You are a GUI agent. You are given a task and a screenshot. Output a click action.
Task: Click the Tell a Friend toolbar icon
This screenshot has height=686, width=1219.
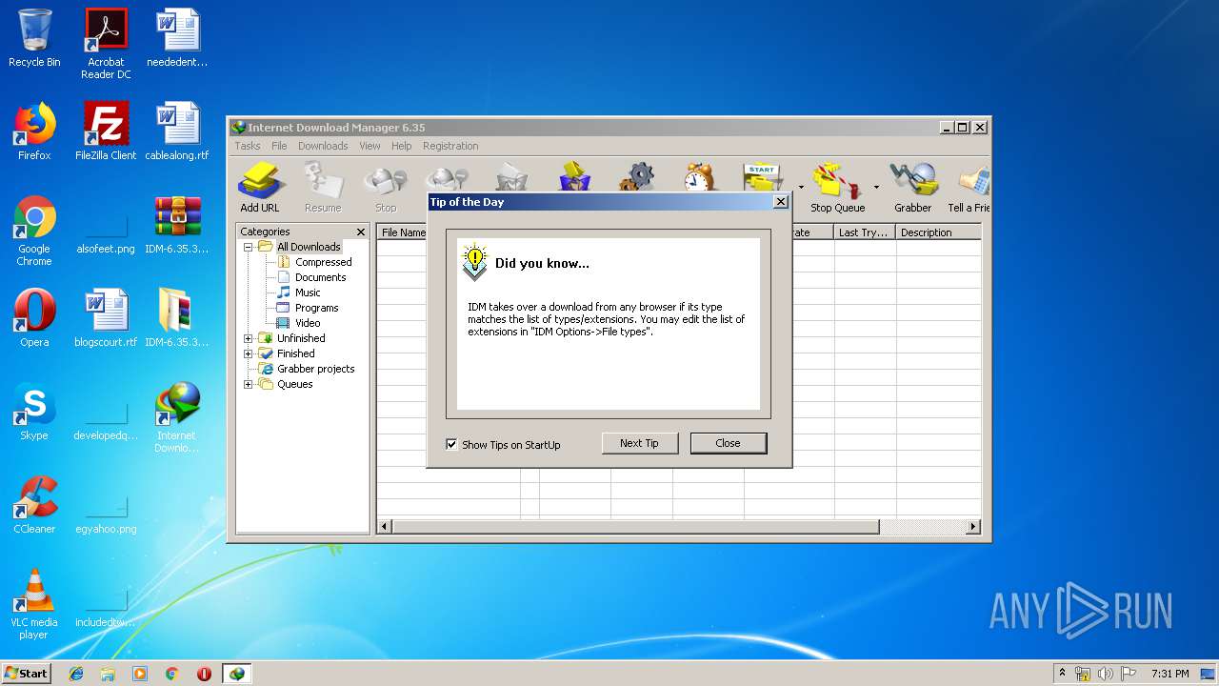969,187
